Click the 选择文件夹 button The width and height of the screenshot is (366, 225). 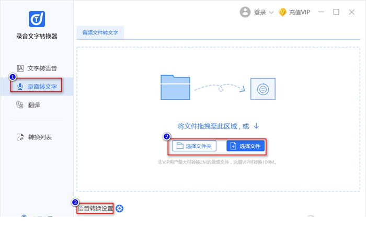pyautogui.click(x=194, y=146)
